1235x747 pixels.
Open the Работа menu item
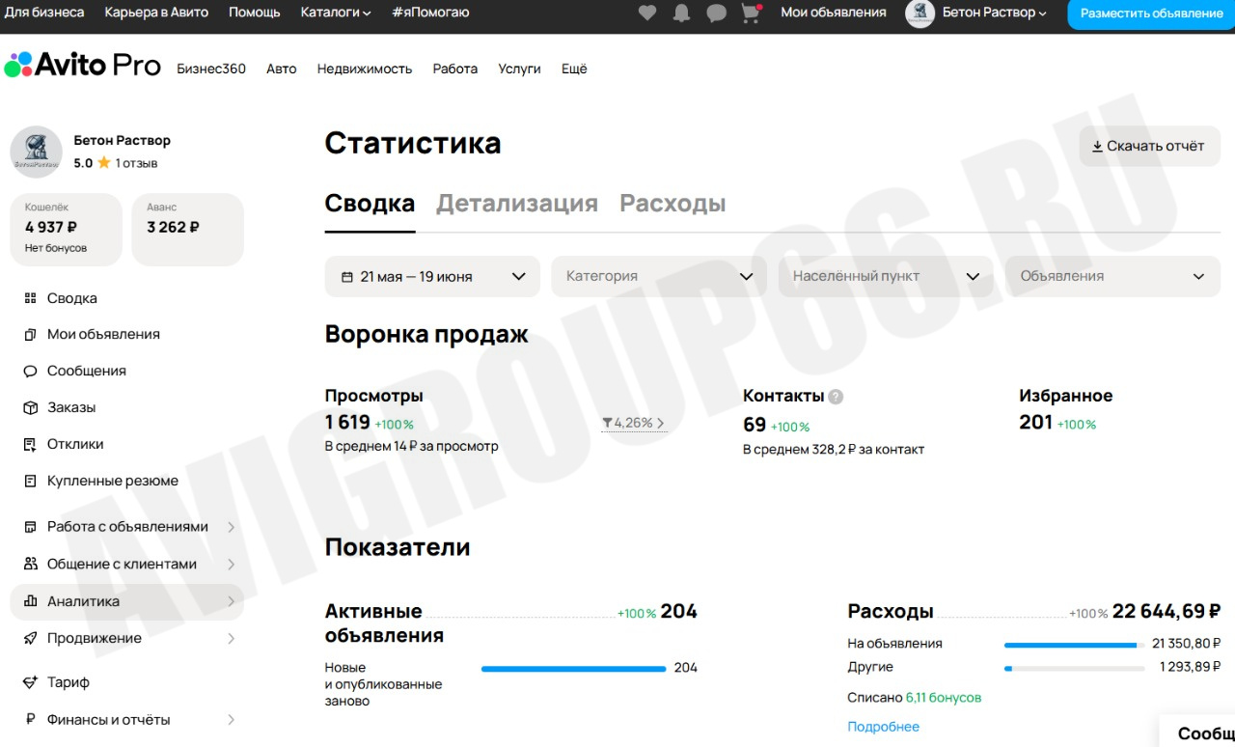pyautogui.click(x=455, y=69)
